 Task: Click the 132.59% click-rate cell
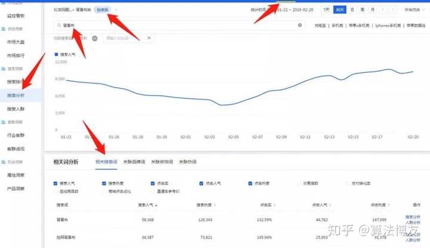click(265, 220)
